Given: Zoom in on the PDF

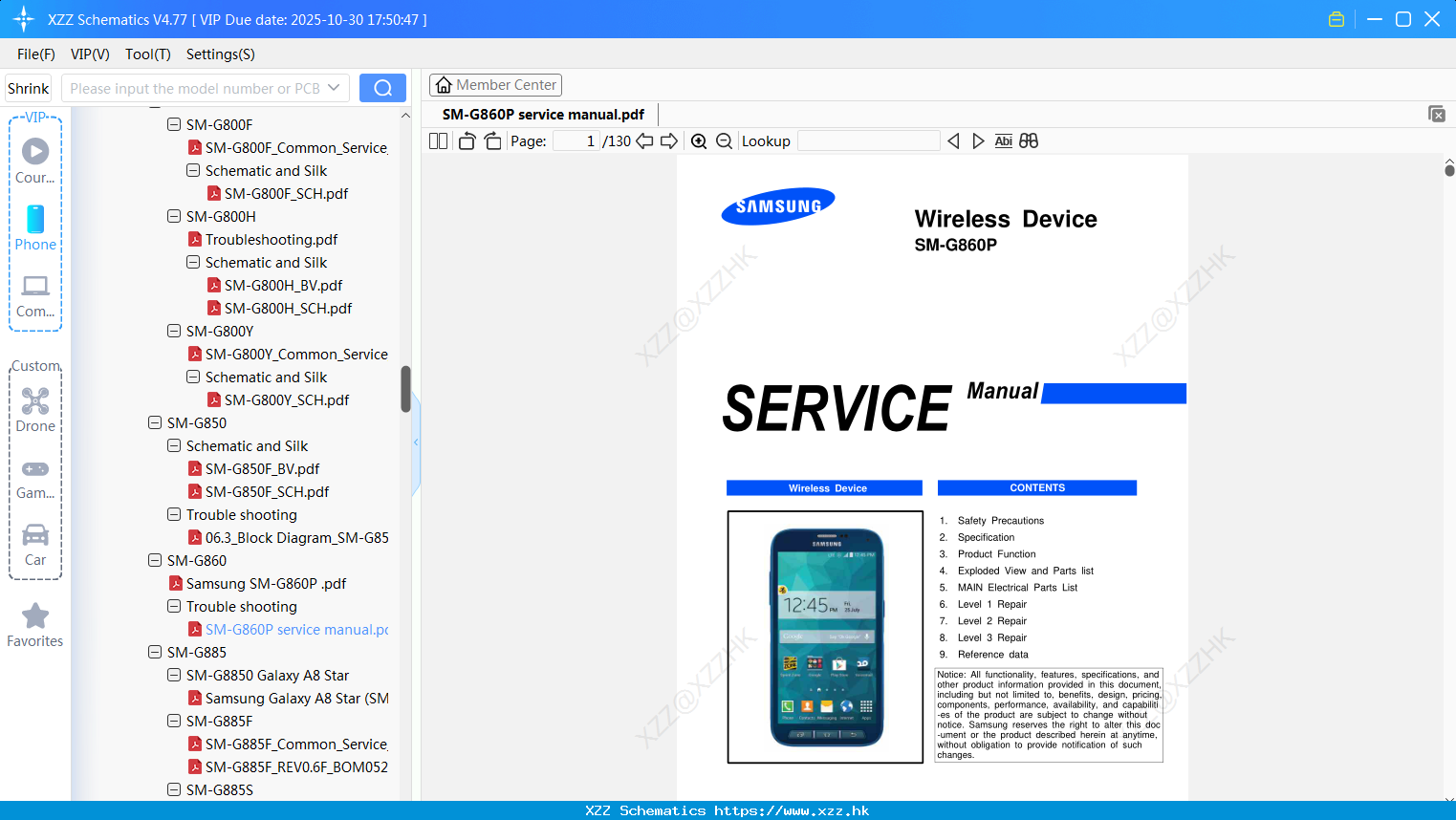Looking at the screenshot, I should tap(699, 140).
